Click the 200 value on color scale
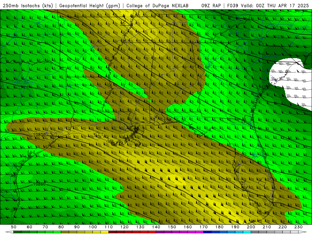 tap(251, 227)
